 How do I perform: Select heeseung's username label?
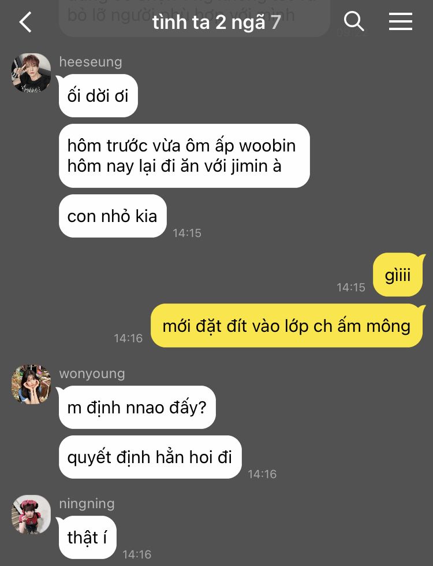(x=91, y=62)
